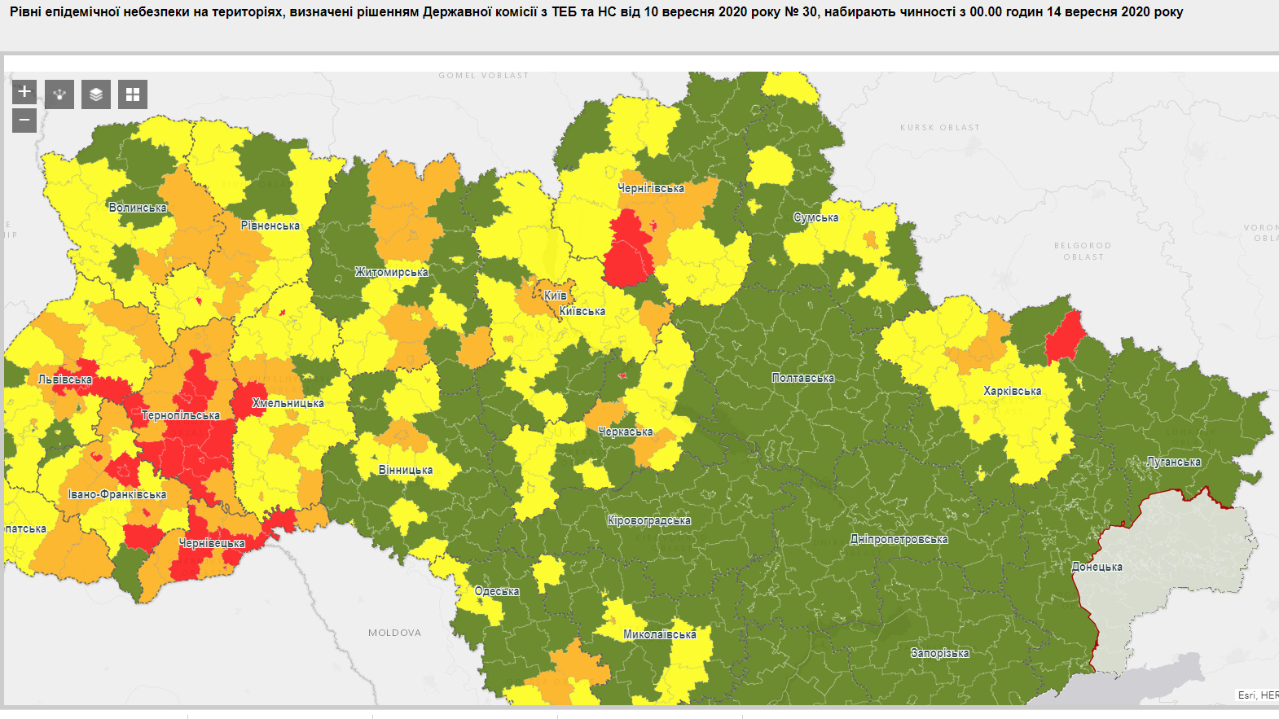Image resolution: width=1279 pixels, height=719 pixels.
Task: Click the map title heading text
Action: click(x=596, y=12)
